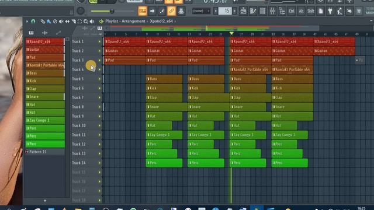Open the Mixer view icon
The width and height of the screenshot is (374, 210).
[x=272, y=11]
